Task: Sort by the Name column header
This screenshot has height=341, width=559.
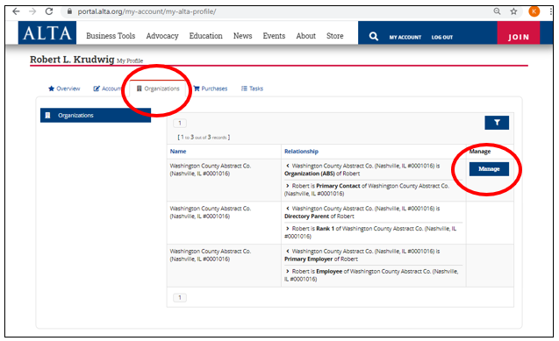Action: point(178,152)
